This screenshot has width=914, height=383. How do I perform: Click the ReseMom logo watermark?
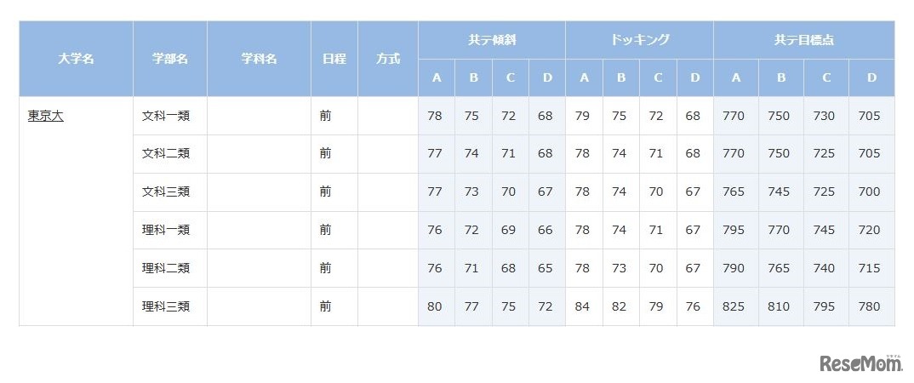click(860, 363)
